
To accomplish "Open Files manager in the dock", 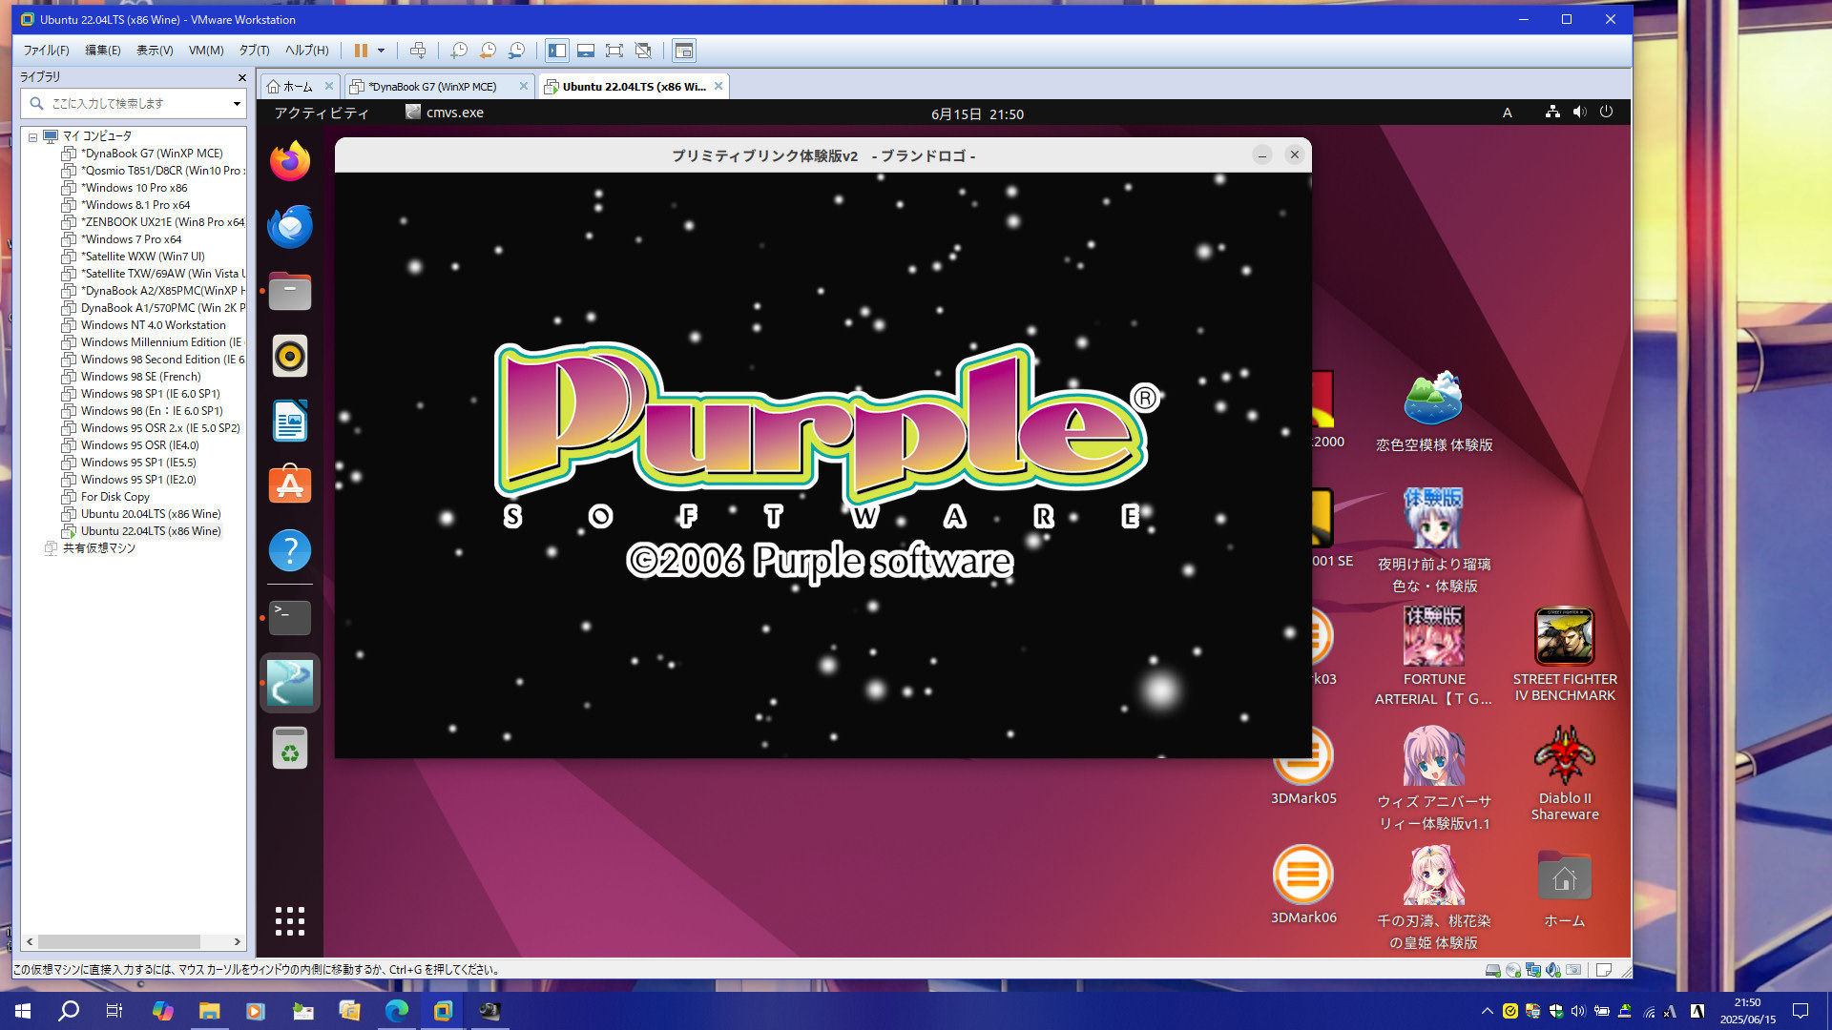I will pos(290,291).
